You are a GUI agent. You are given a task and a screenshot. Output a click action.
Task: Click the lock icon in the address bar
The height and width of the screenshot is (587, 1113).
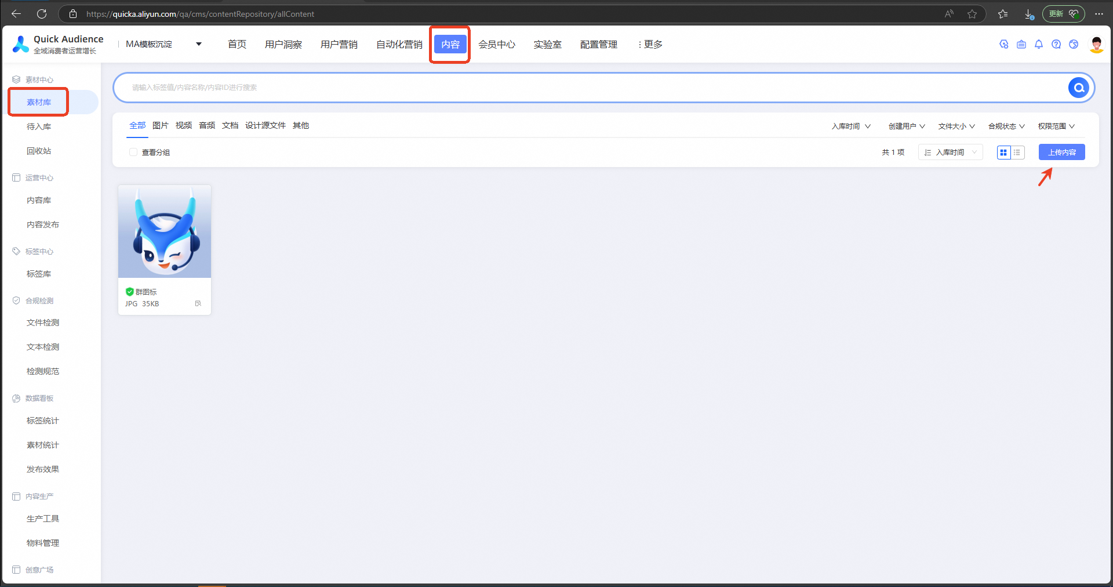[73, 14]
